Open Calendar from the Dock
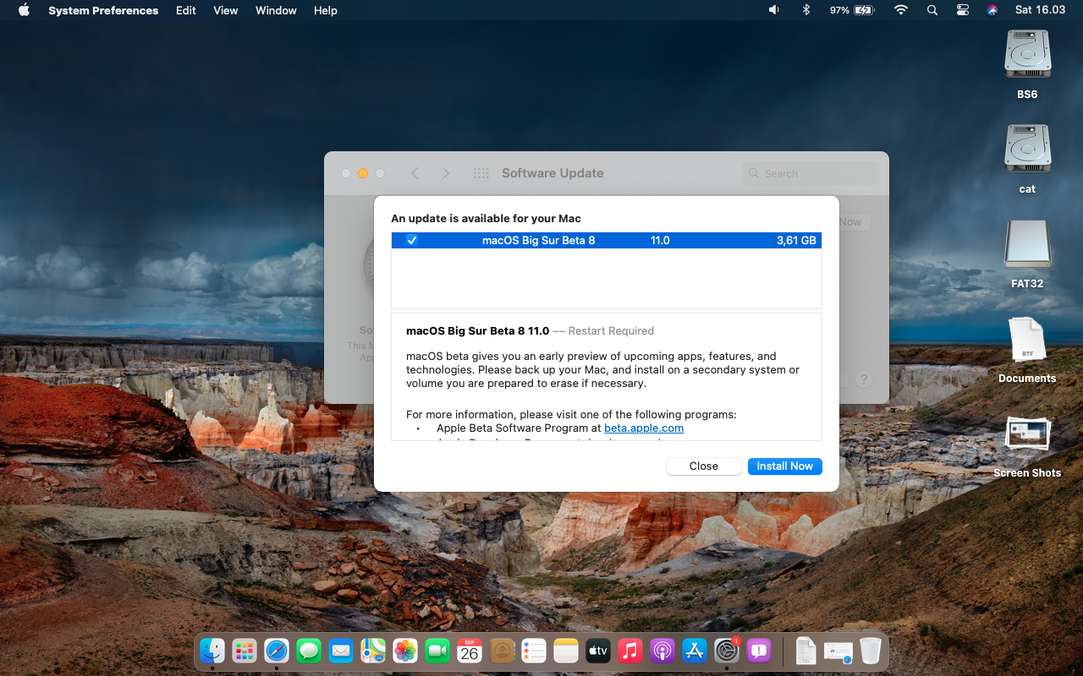 (x=470, y=651)
